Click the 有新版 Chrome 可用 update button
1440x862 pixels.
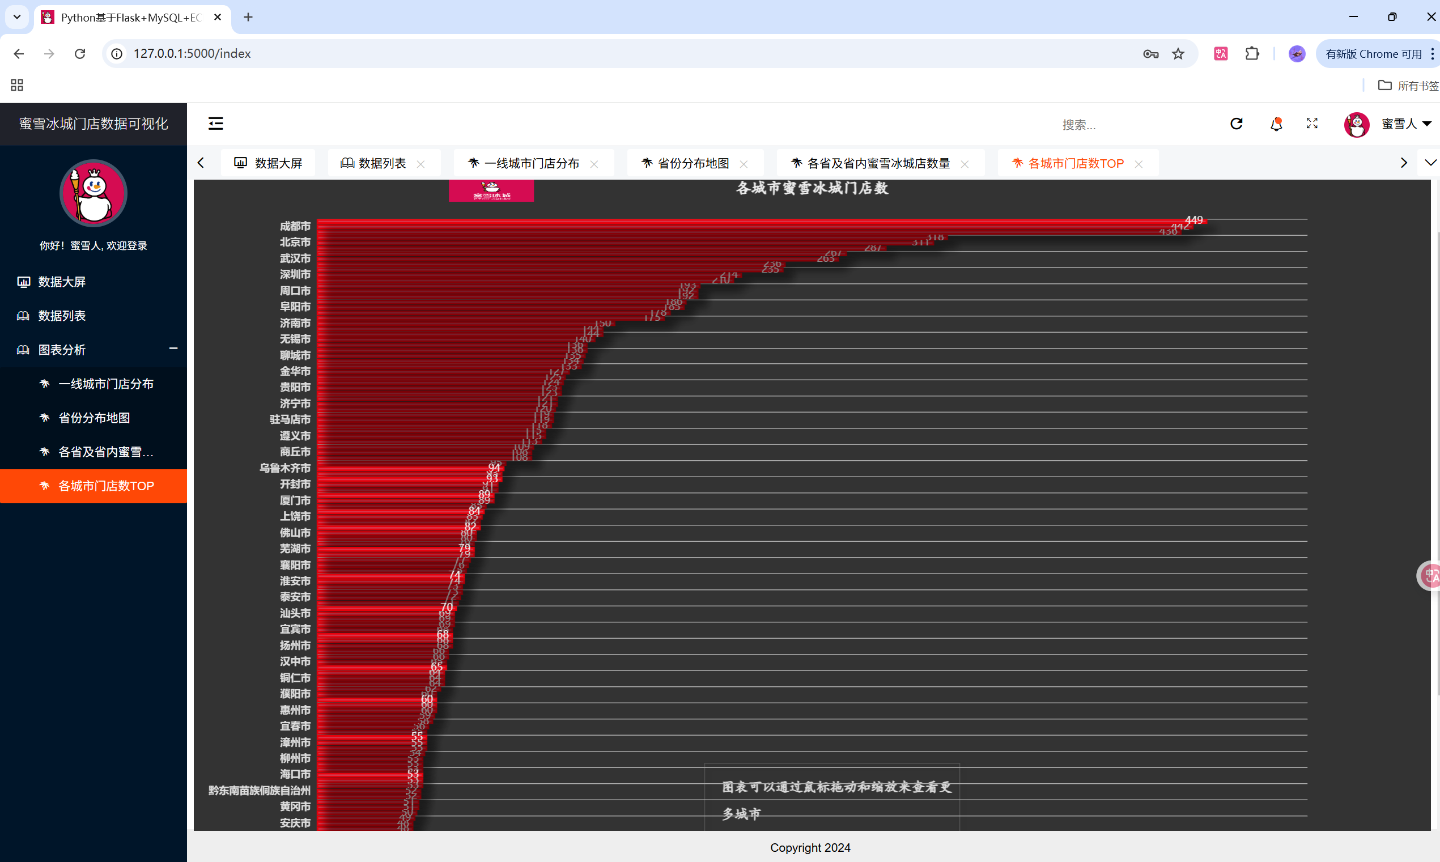point(1373,54)
